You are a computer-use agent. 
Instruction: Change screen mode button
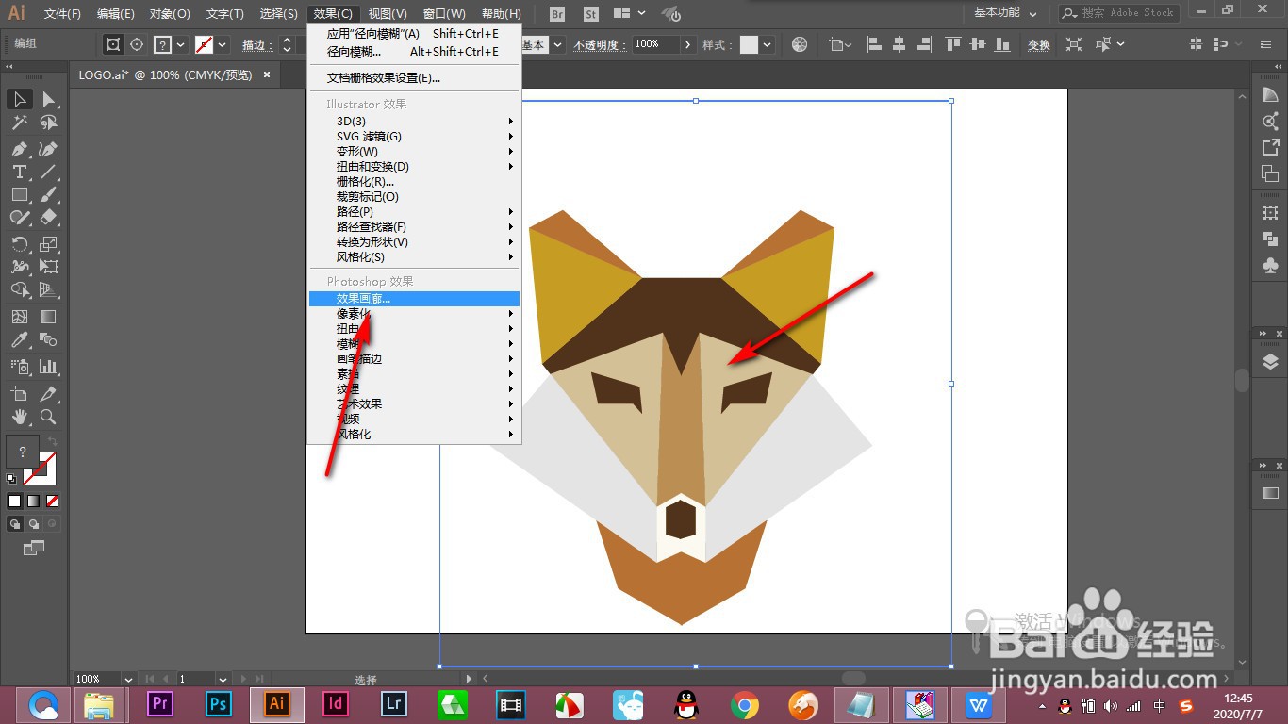(x=34, y=548)
